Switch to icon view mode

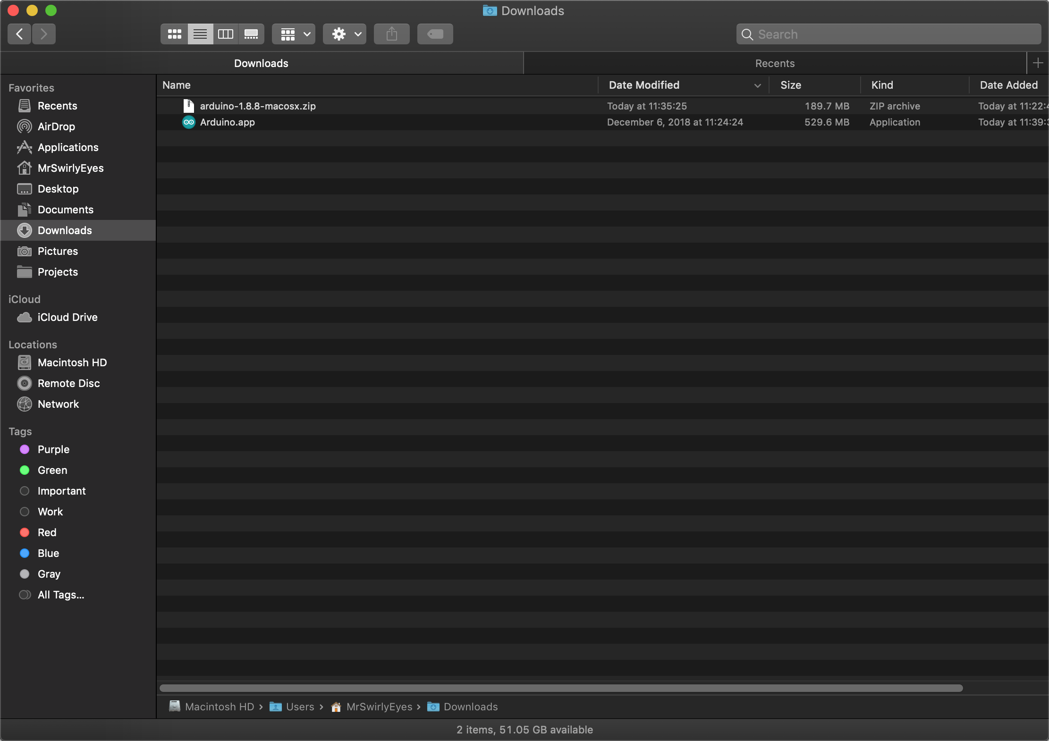pos(174,34)
